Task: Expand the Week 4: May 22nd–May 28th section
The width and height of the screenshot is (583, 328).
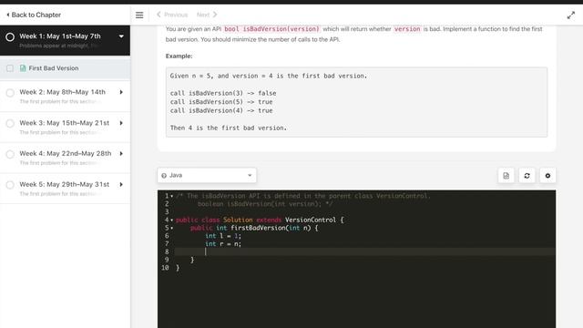Action: point(121,154)
